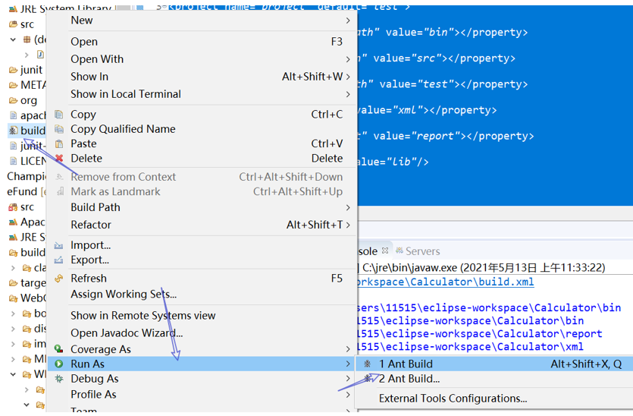Click the Paste clipboard icon
633x416 pixels.
[x=59, y=144]
